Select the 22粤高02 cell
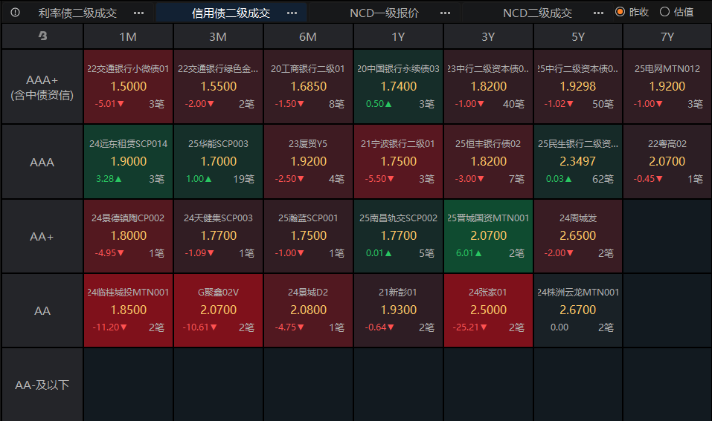 pyautogui.click(x=667, y=162)
